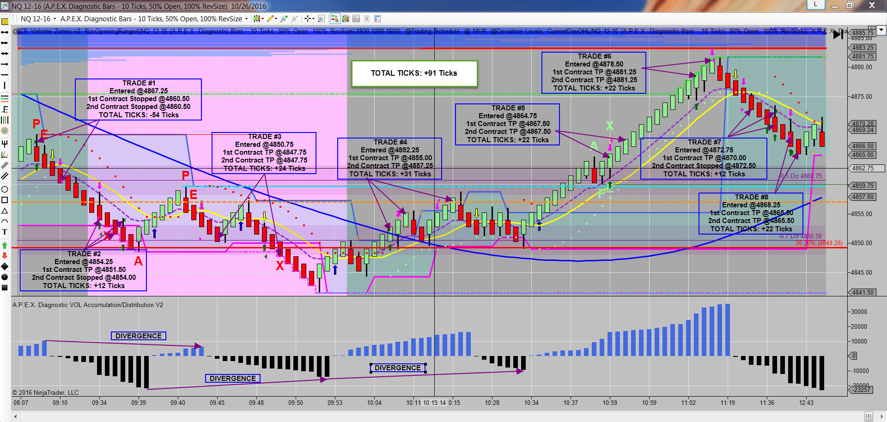
Task: Expand the chart style dropdown arrow
Action: (x=263, y=19)
